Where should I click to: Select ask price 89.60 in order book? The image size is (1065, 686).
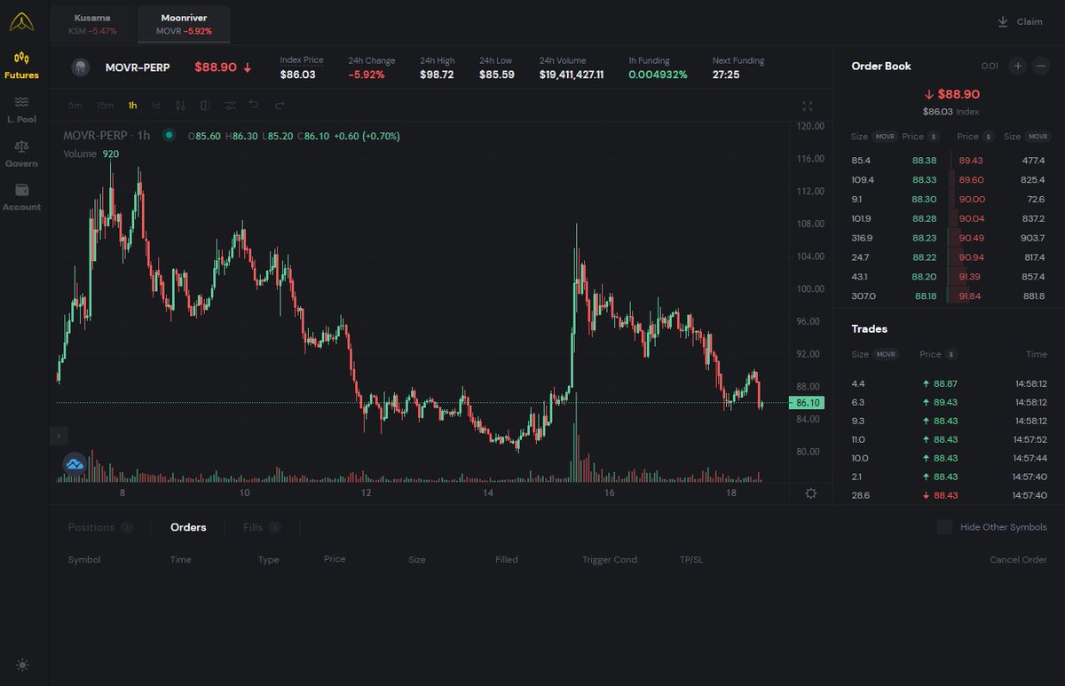972,180
